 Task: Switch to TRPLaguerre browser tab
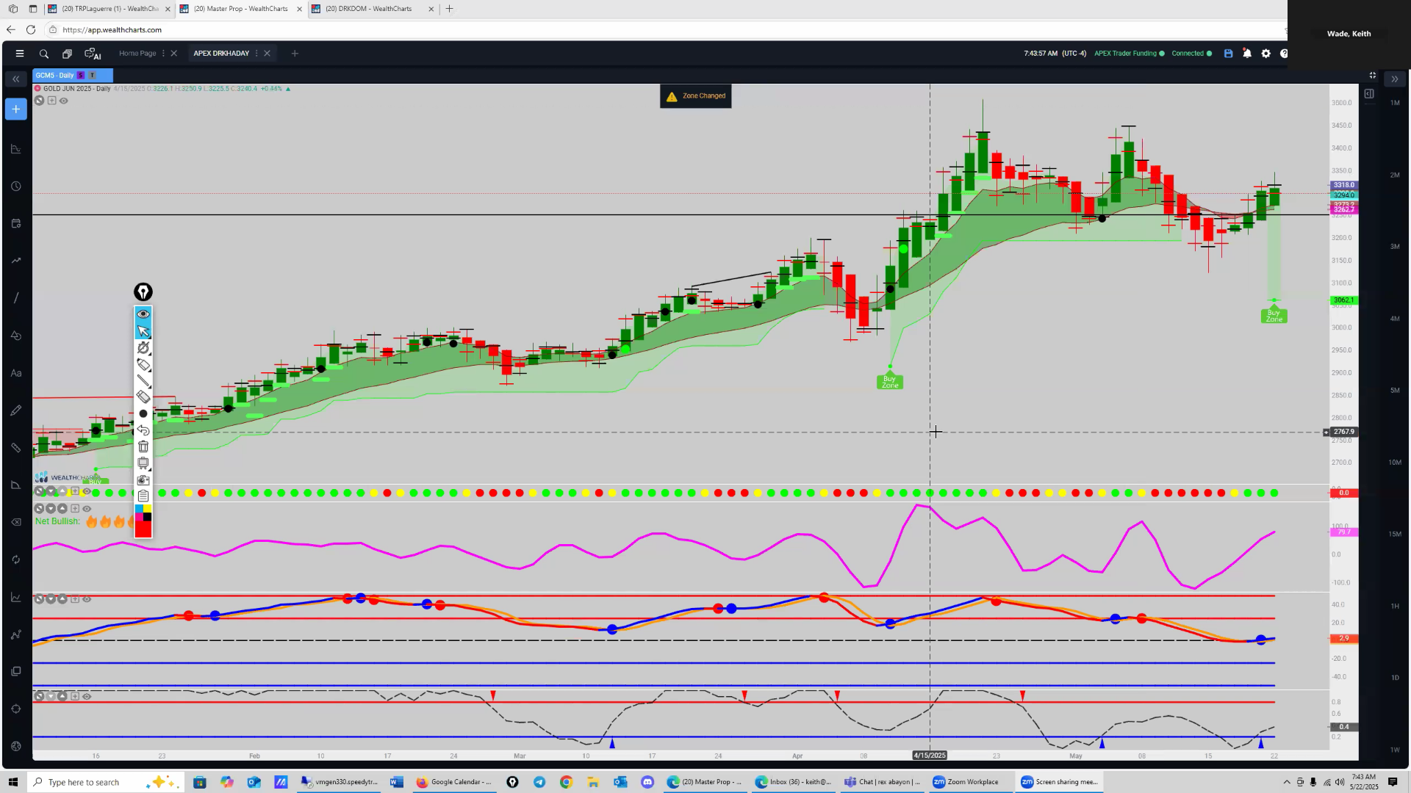coord(109,9)
